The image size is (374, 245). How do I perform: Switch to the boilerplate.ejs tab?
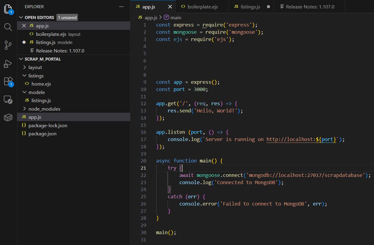(202, 7)
